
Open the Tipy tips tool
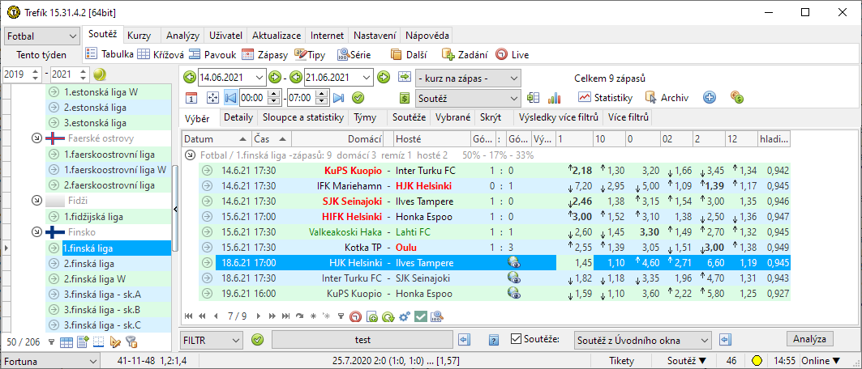pos(310,54)
